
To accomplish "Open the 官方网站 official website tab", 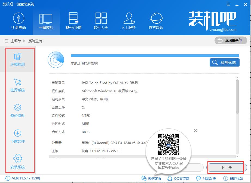I will click(156, 21).
